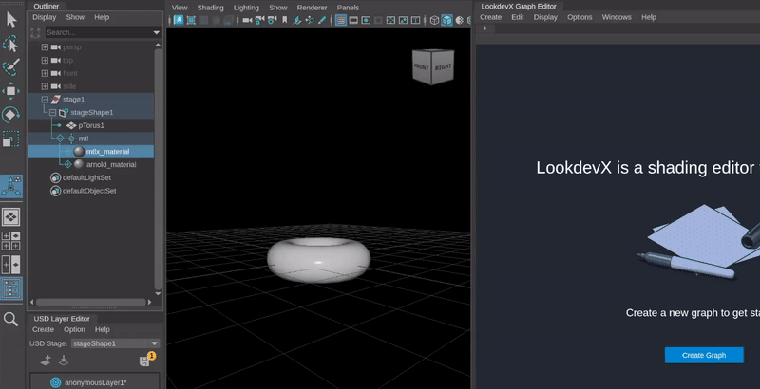Choose the Lasso Select tool
The height and width of the screenshot is (389, 760).
(x=11, y=44)
